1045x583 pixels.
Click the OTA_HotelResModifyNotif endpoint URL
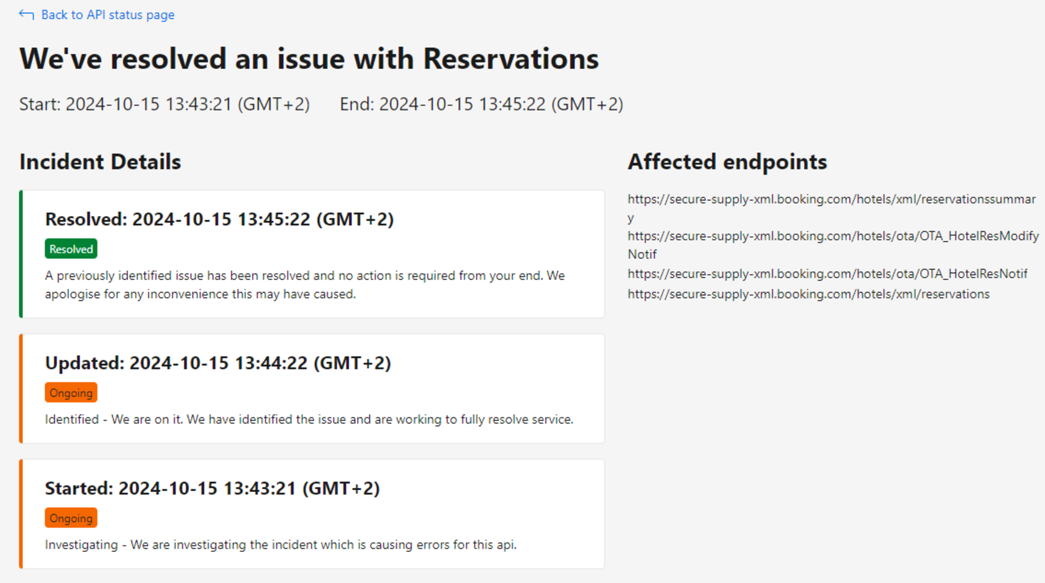(833, 237)
